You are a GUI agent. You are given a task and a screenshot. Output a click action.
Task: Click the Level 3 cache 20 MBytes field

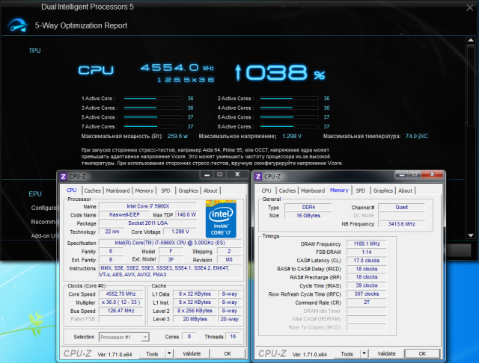pos(195,319)
